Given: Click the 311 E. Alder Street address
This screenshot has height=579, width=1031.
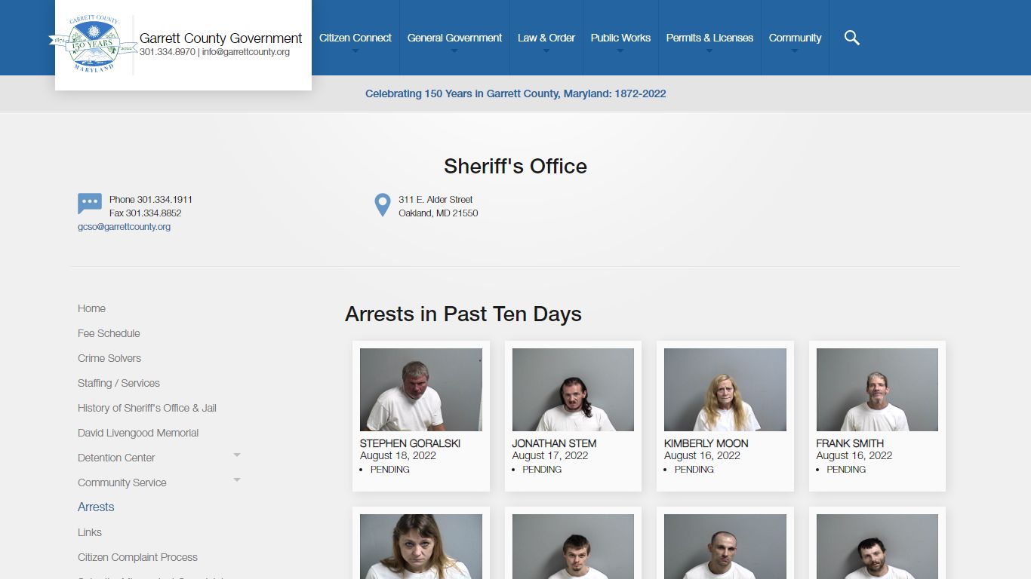Looking at the screenshot, I should [x=435, y=200].
